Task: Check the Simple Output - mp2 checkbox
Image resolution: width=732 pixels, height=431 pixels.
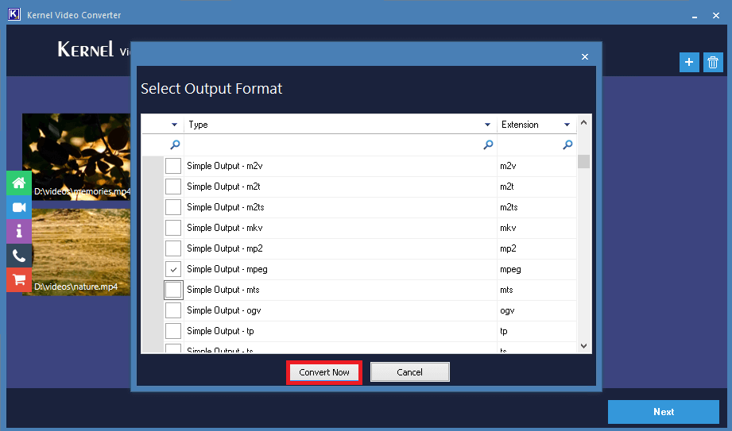Action: pos(173,248)
